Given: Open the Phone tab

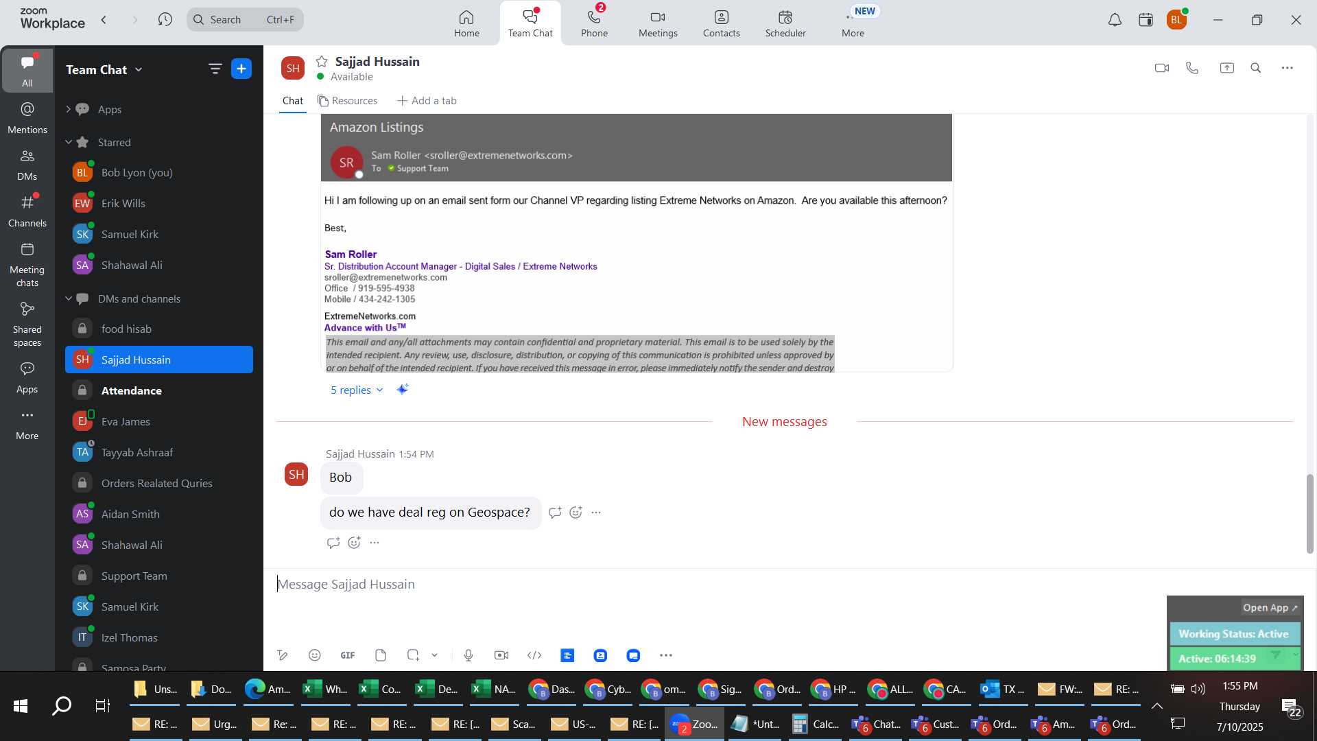Looking at the screenshot, I should coord(594,23).
